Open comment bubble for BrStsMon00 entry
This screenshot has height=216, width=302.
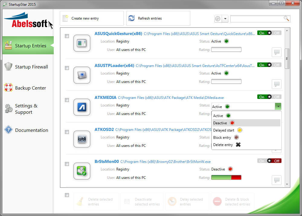tap(276, 180)
